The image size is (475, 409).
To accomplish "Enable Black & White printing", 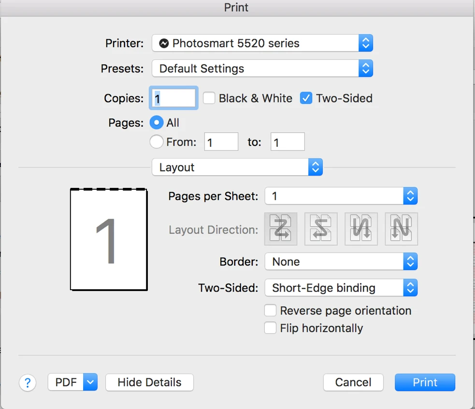I will (209, 98).
